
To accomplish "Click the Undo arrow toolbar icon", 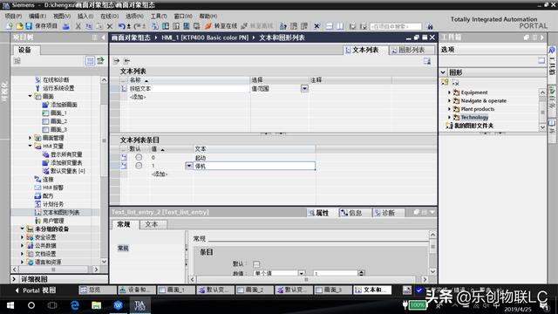I will tap(121, 26).
